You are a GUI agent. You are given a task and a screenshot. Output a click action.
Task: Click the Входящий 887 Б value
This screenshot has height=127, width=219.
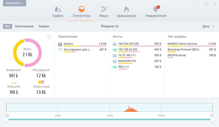[x=14, y=76]
